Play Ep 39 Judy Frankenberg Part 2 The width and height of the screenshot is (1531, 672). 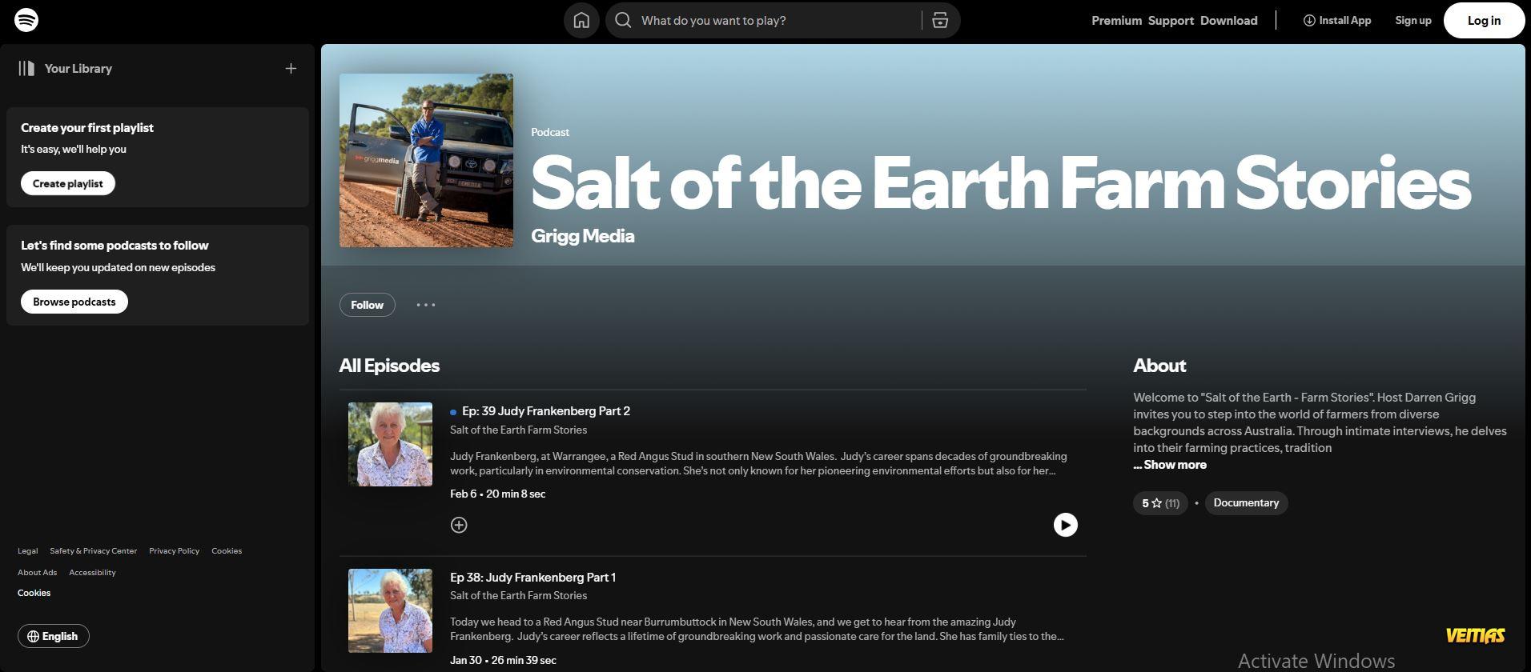coord(1065,525)
